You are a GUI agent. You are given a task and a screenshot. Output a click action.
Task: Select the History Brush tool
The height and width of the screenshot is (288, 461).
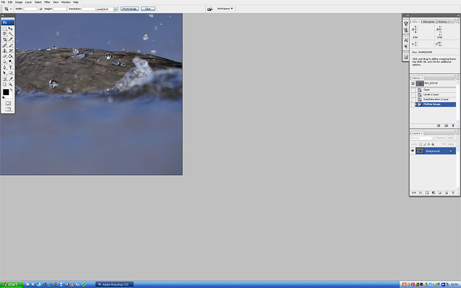(x=10, y=51)
